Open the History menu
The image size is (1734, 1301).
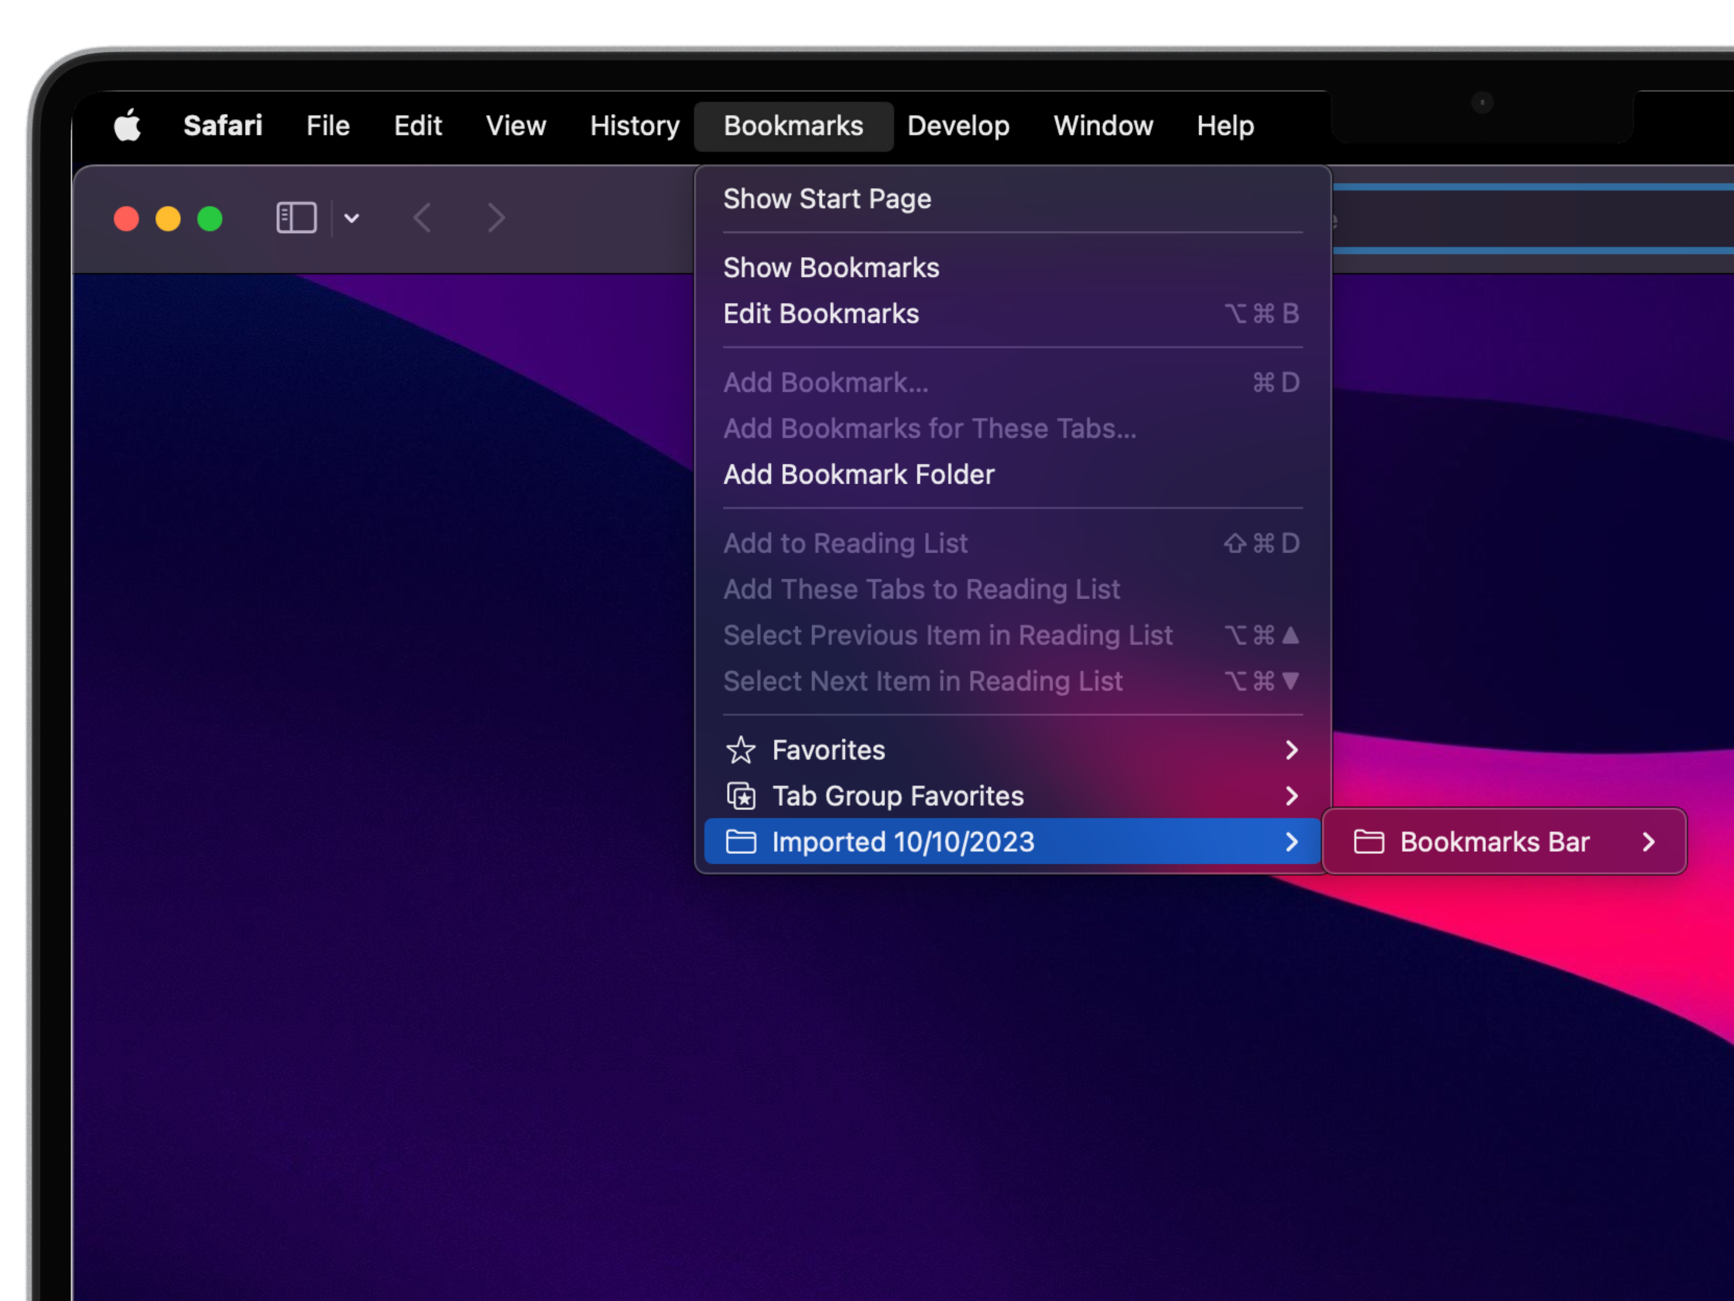coord(634,126)
